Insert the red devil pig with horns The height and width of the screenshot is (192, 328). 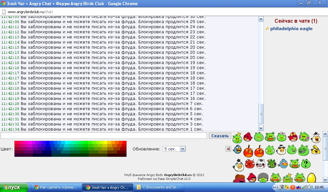(x=250, y=164)
